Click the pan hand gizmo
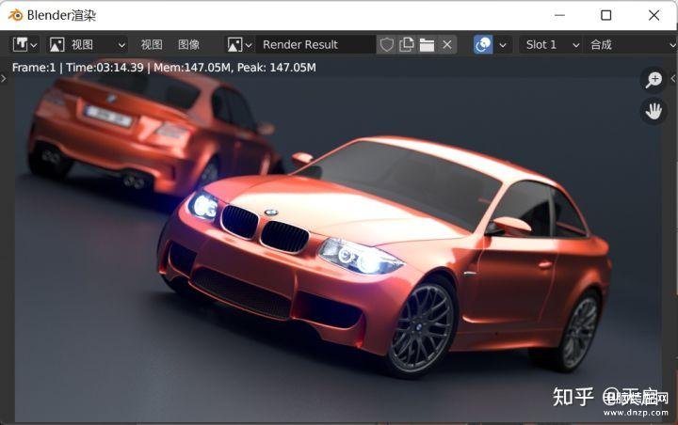The image size is (678, 425). 654,112
